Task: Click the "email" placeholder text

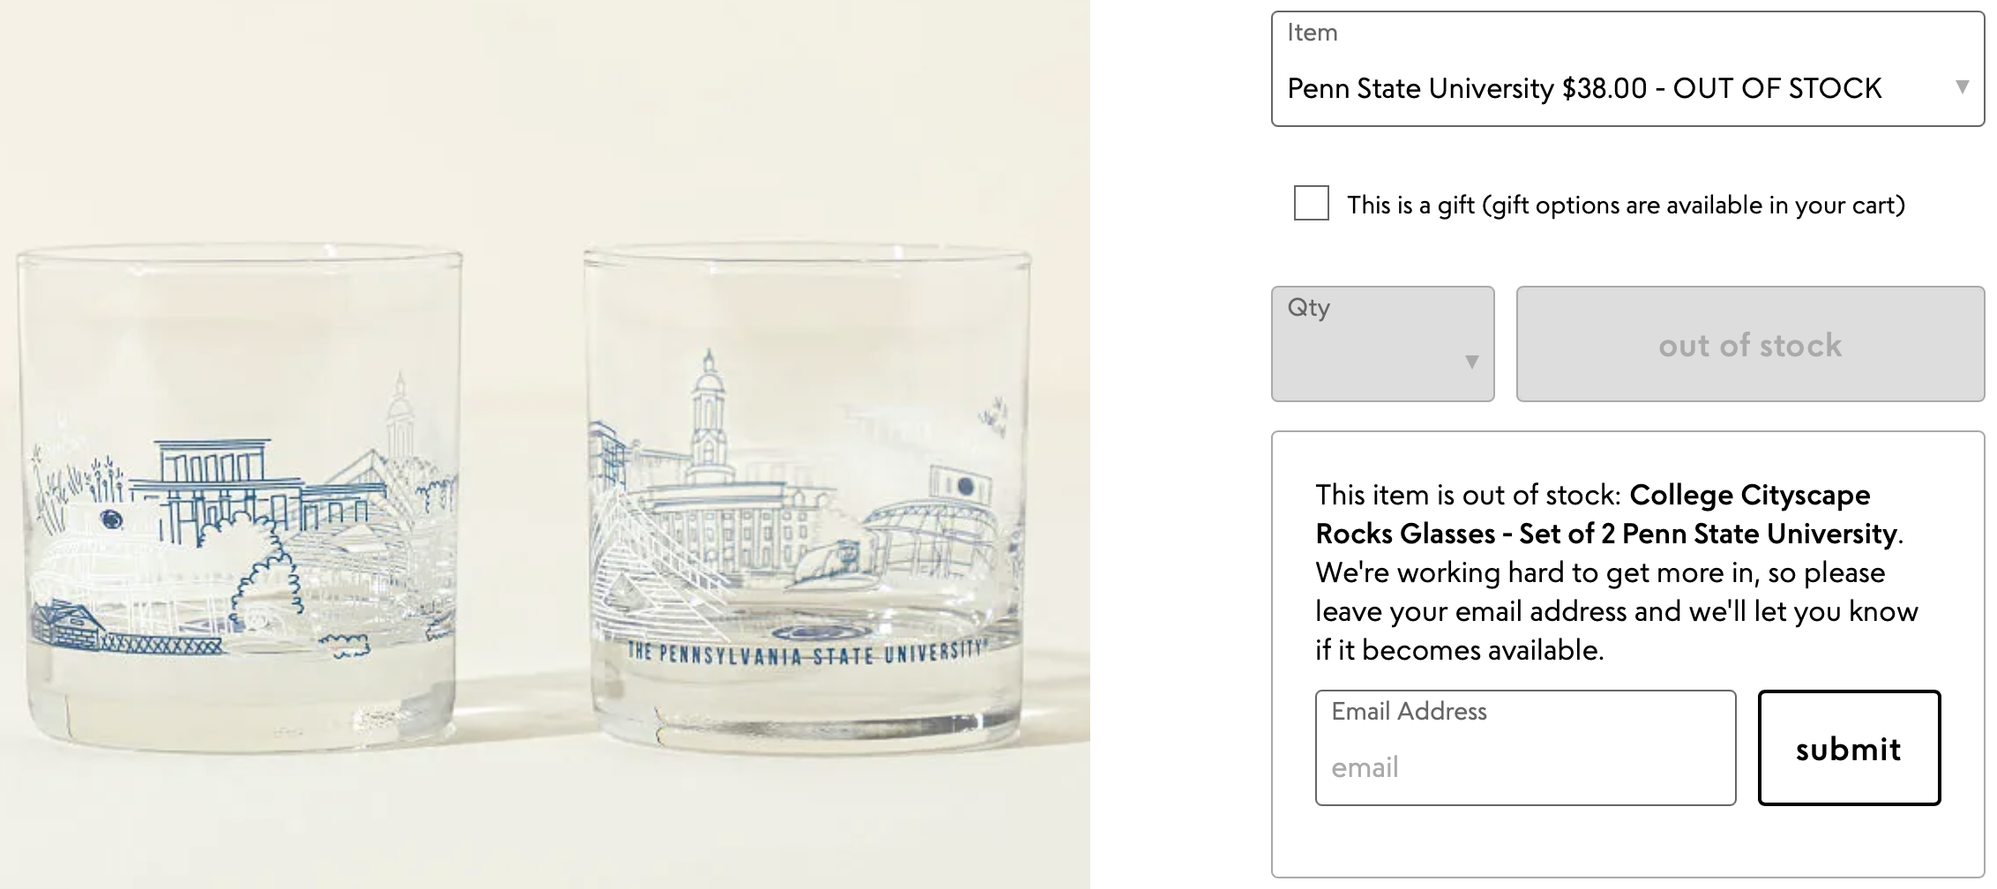Action: 1363,767
